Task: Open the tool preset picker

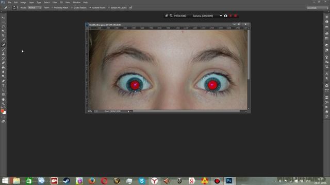Action: pyautogui.click(x=7, y=8)
